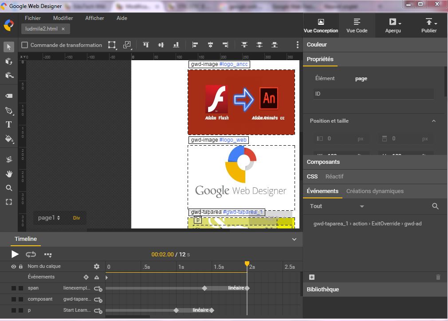
Task: Open the page1 page selector
Action: [49, 218]
